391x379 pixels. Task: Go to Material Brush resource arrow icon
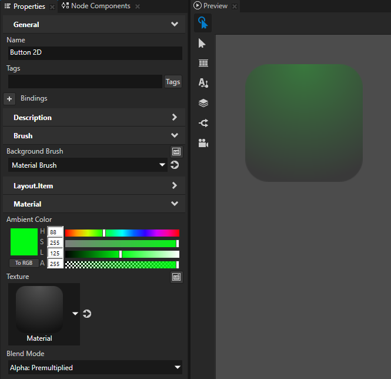pyautogui.click(x=175, y=165)
